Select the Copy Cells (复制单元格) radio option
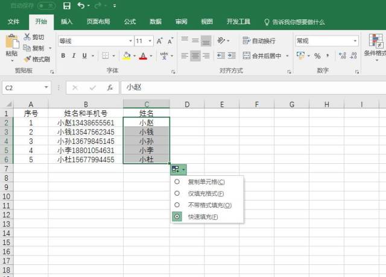The width and height of the screenshot is (386, 277). point(177,182)
